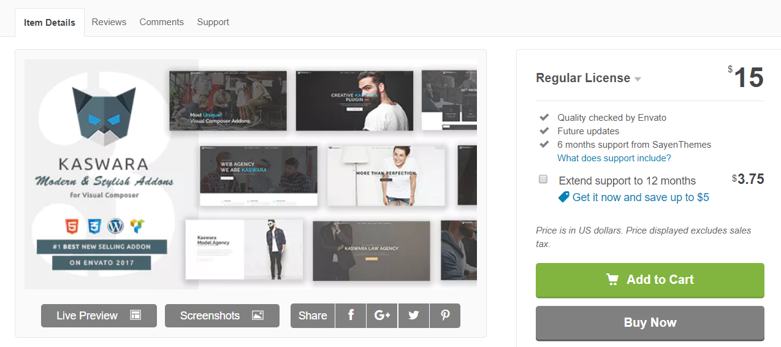Click the Screenshots image icon
781x347 pixels.
pos(257,315)
